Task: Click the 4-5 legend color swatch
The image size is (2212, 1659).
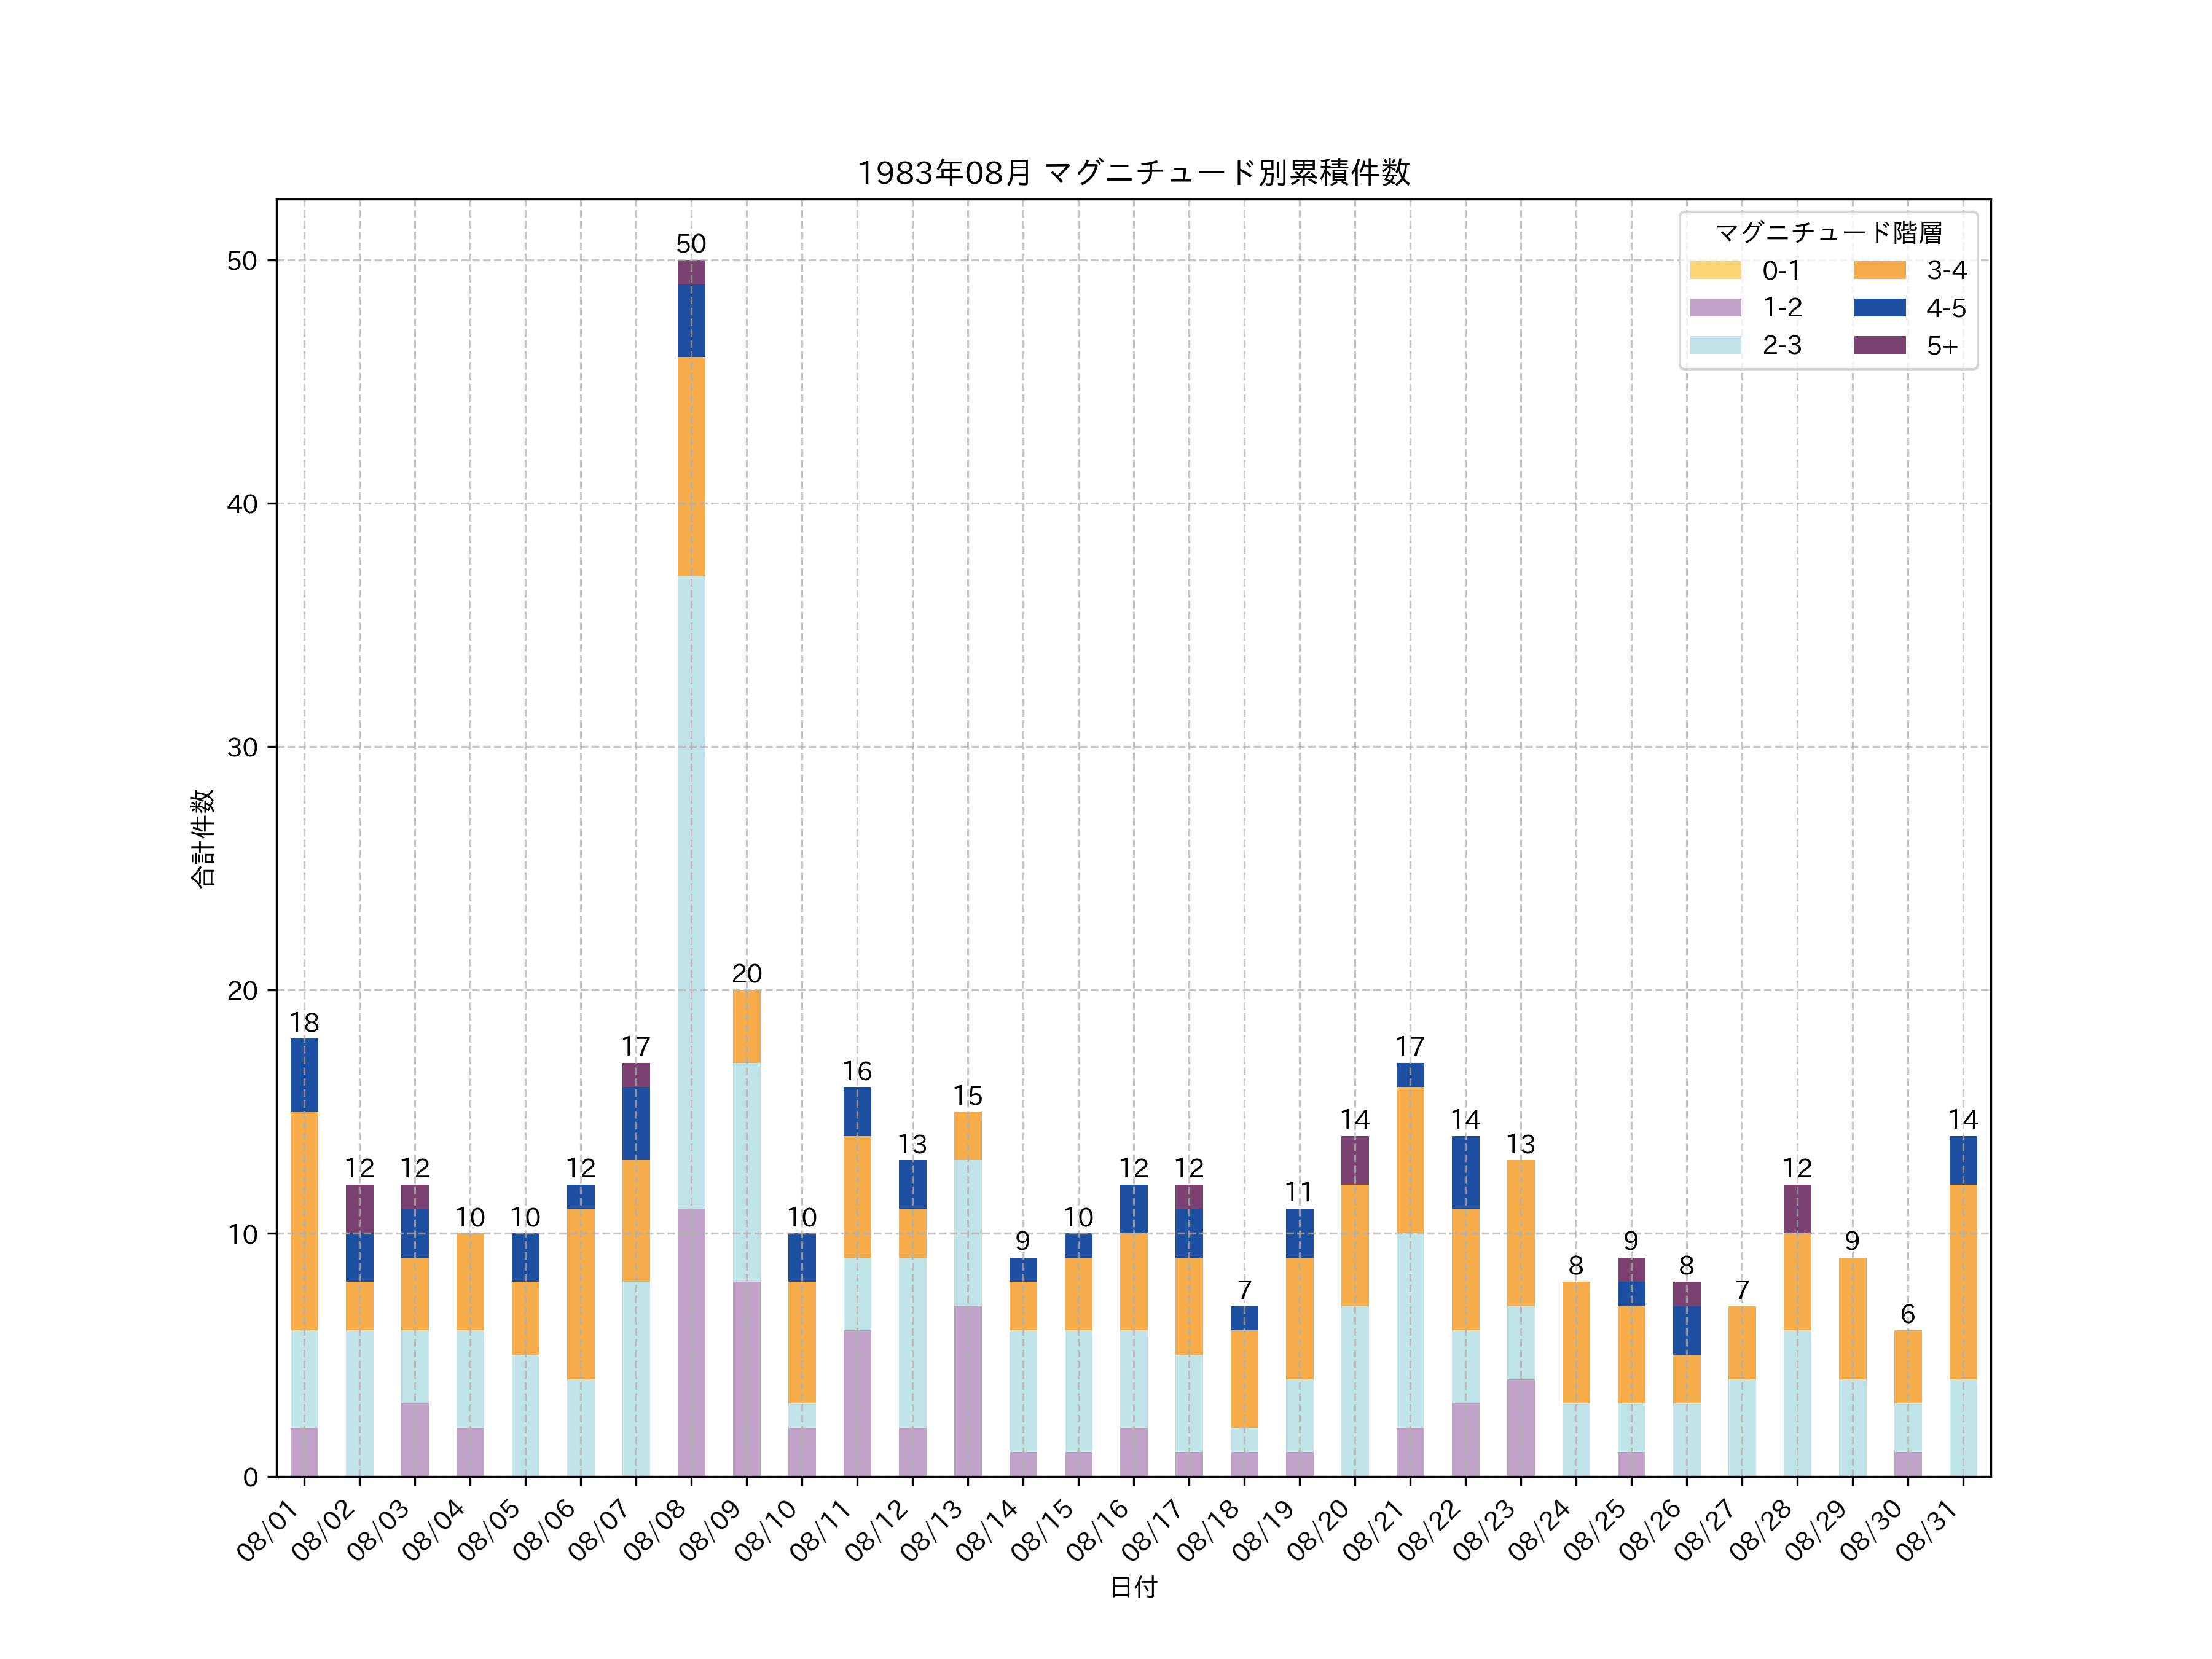Action: (x=1879, y=308)
